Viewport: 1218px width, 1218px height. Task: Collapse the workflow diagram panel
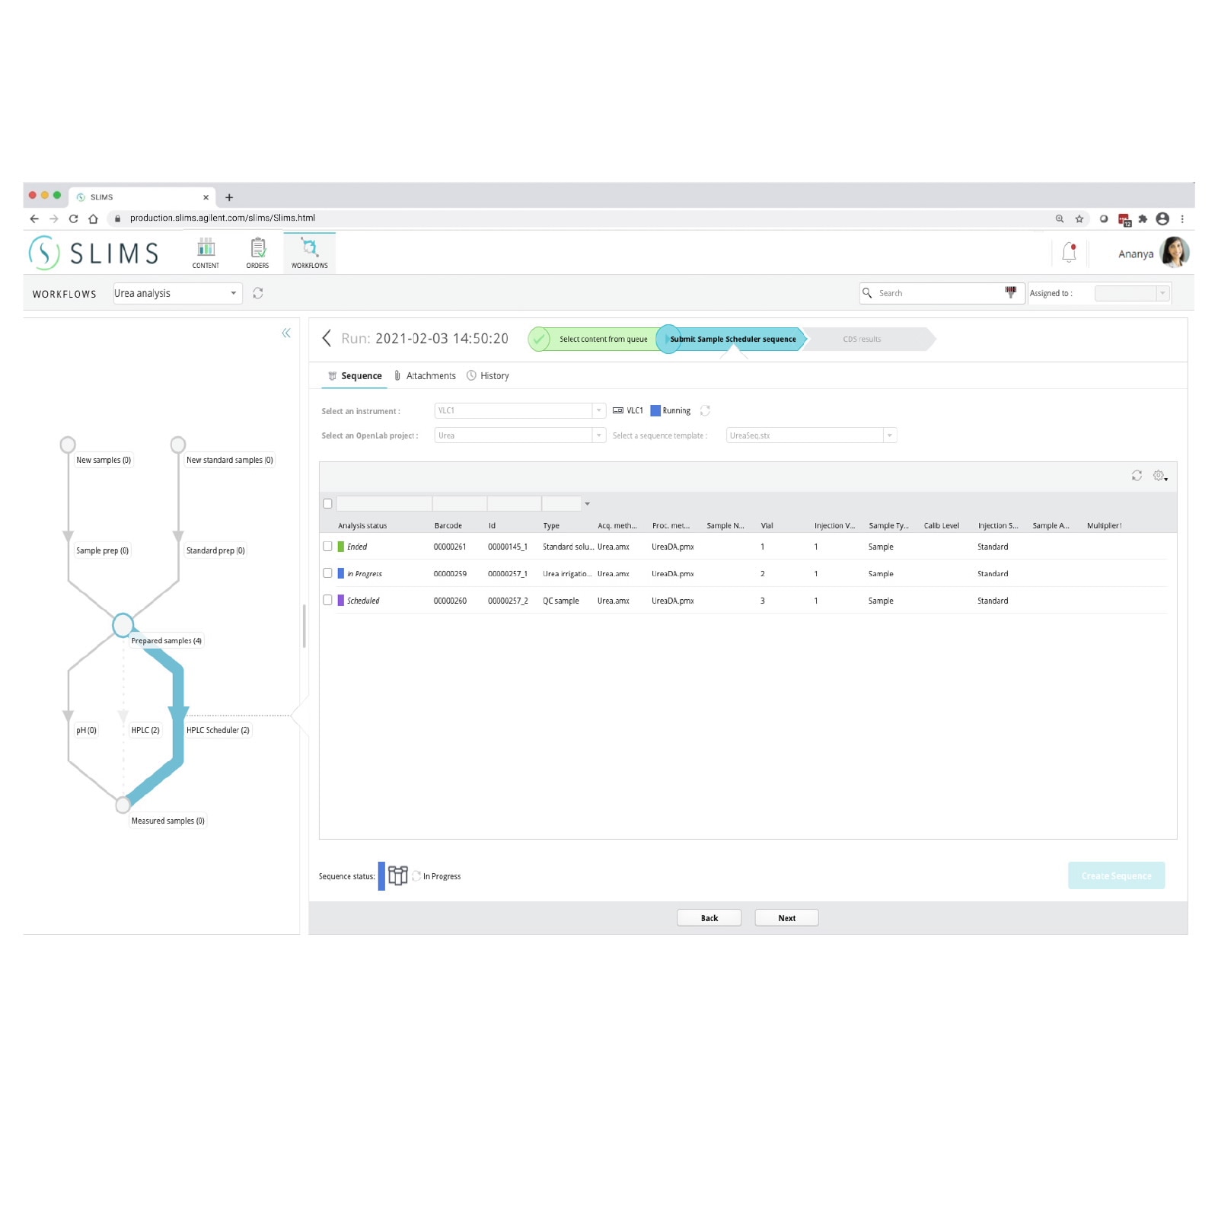pos(286,333)
